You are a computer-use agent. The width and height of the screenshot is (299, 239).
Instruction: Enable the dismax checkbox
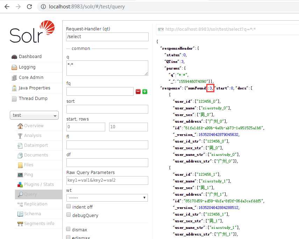click(x=68, y=229)
